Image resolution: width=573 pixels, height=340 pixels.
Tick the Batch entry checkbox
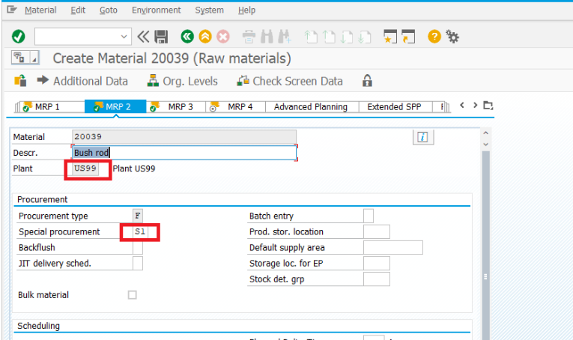[369, 216]
